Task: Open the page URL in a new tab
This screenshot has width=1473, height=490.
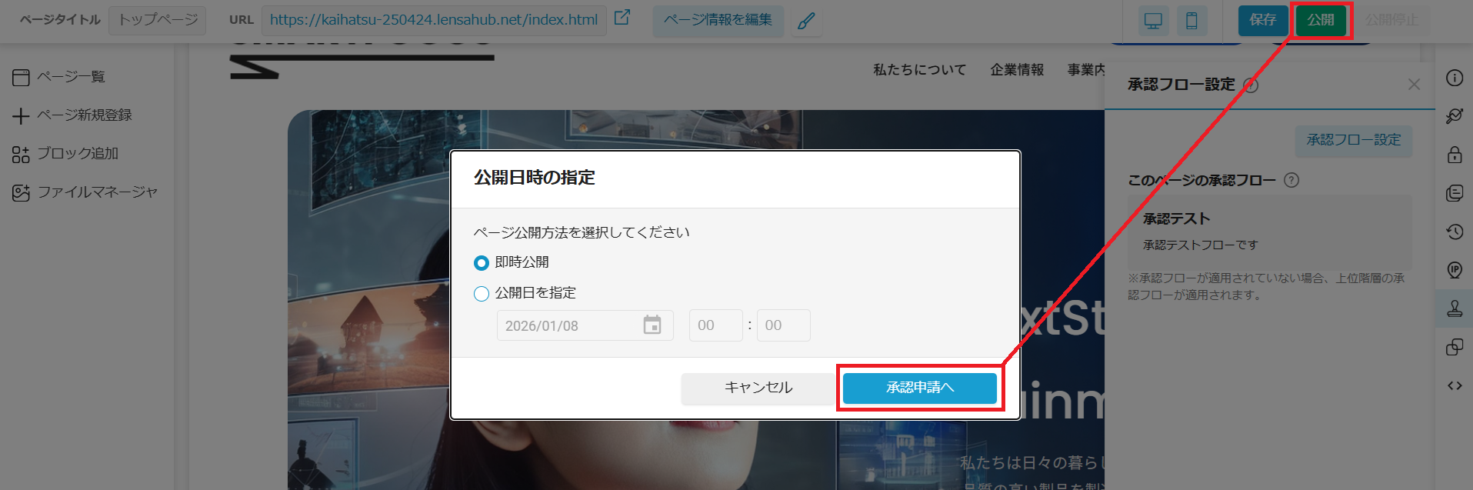Action: pos(622,18)
